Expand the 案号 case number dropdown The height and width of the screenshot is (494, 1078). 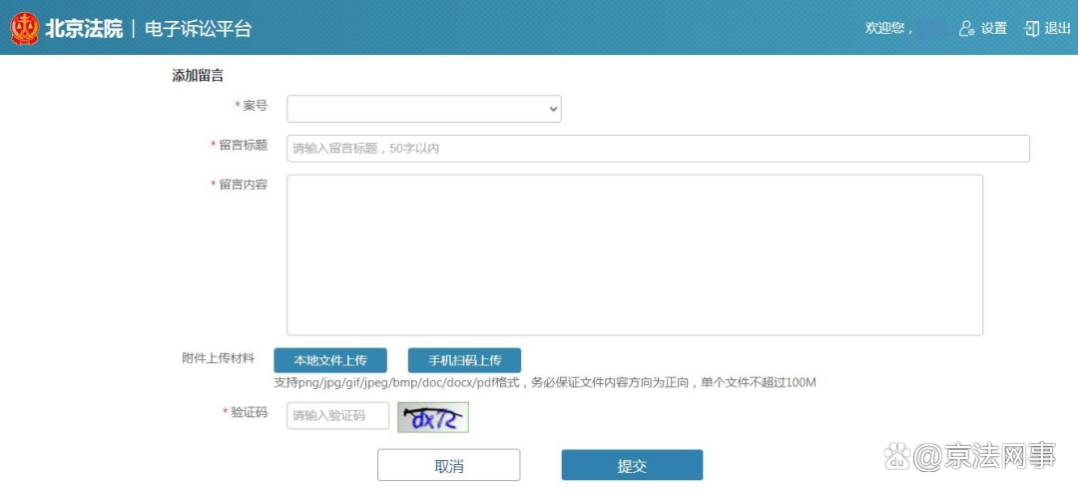tap(424, 109)
